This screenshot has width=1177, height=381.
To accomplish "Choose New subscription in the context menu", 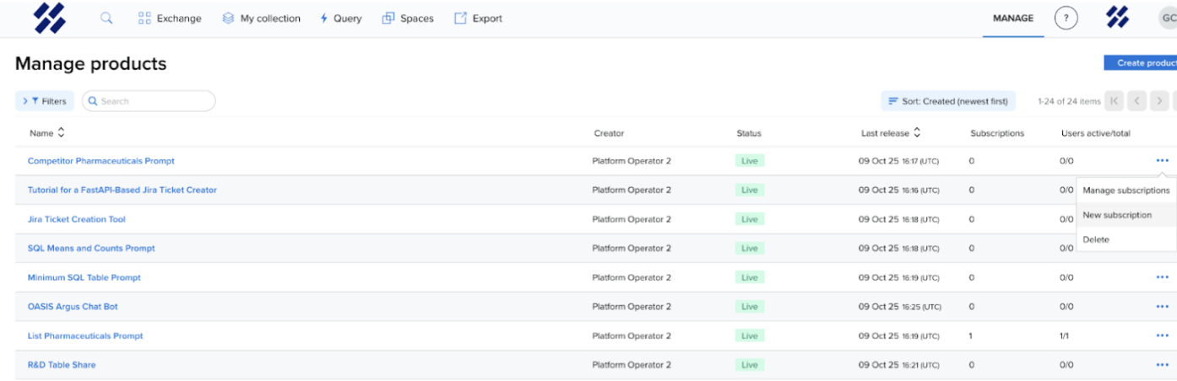I will click(1116, 215).
